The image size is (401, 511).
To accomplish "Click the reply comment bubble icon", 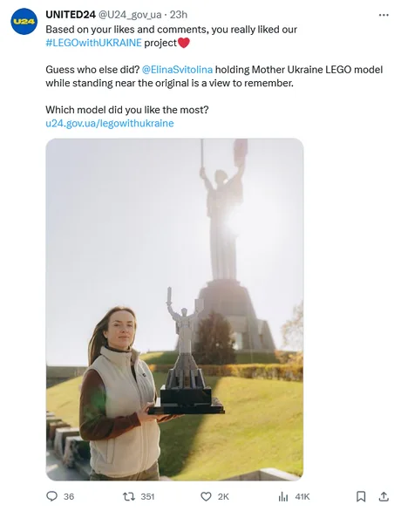I will tap(51, 496).
